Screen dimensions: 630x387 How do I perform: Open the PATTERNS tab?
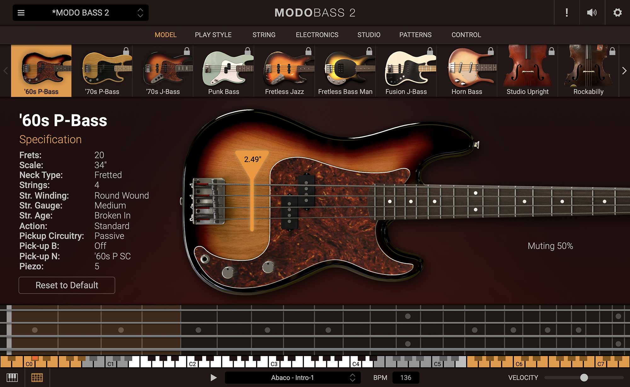(415, 35)
